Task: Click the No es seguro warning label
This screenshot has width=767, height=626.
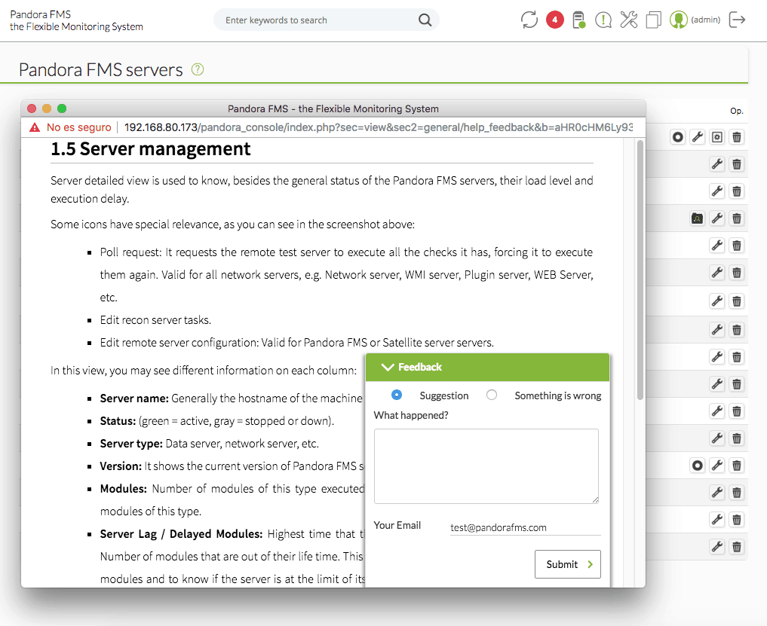Action: (x=78, y=127)
